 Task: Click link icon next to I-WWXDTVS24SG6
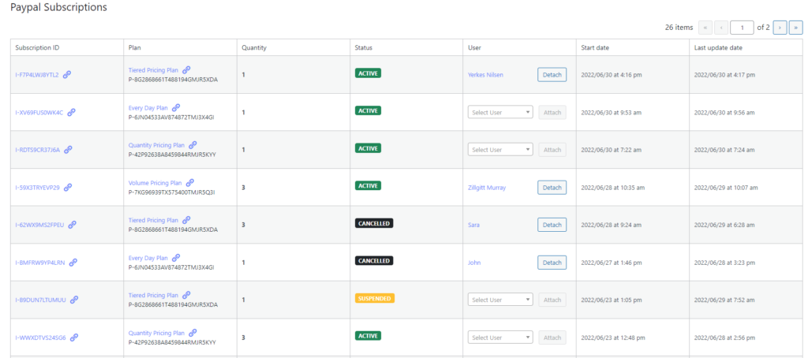click(x=74, y=337)
